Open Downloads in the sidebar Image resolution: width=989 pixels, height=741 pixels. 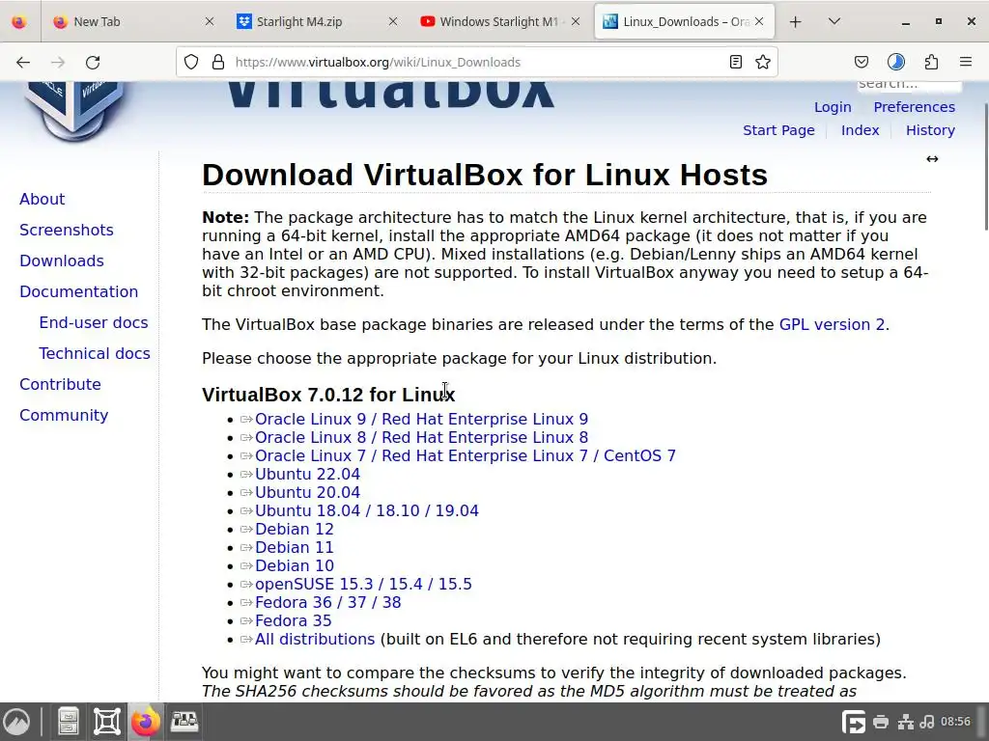coord(62,261)
